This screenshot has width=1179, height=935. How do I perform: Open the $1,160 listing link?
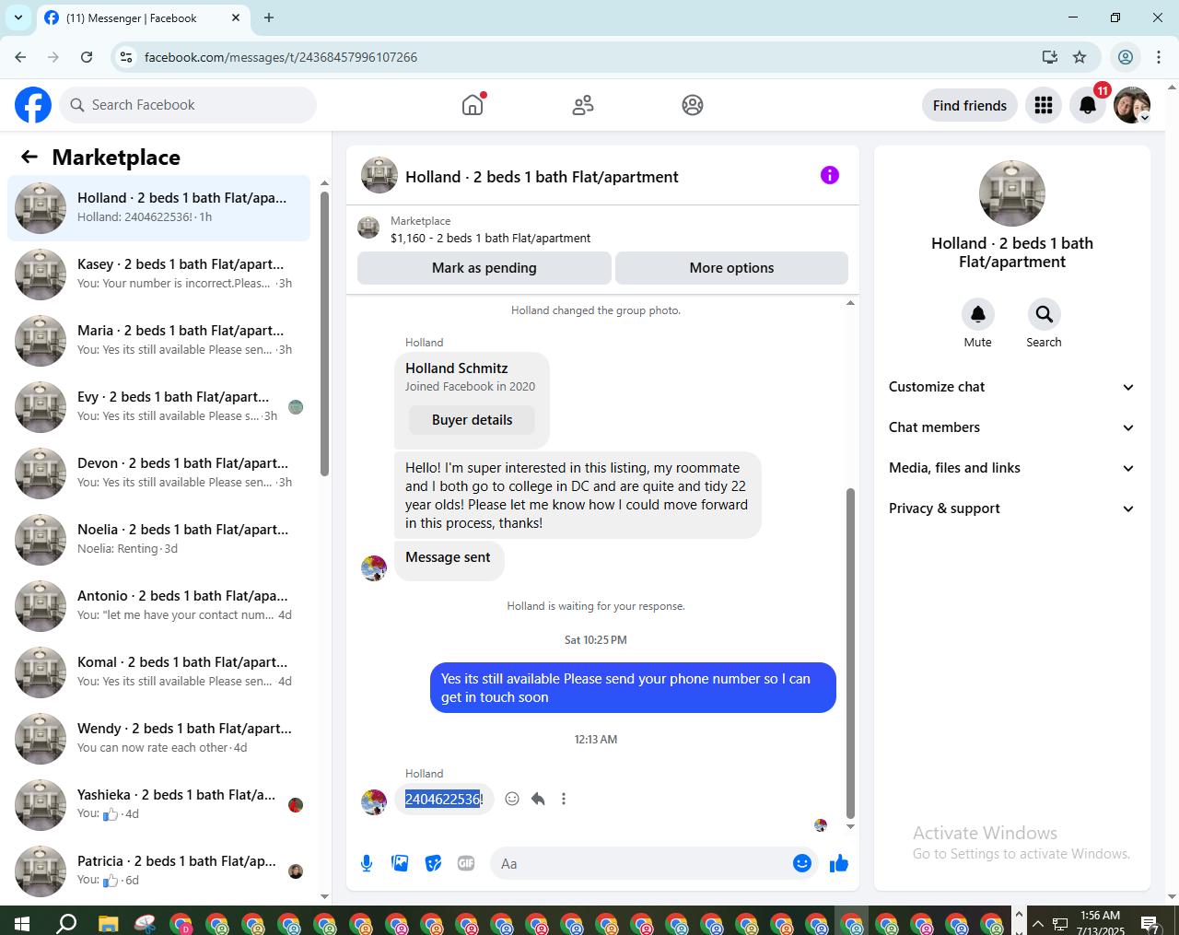490,238
